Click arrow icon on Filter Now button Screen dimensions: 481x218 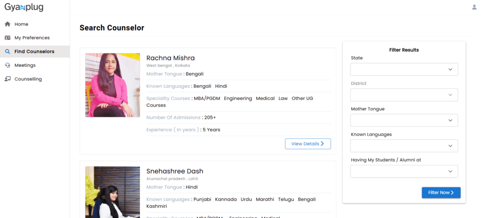coord(452,193)
